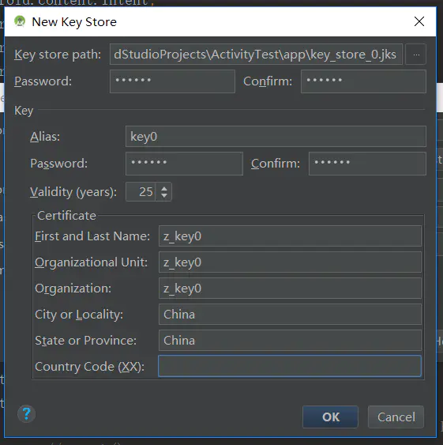Increase validity years with up arrow
Image resolution: width=443 pixels, height=445 pixels.
pyautogui.click(x=164, y=188)
